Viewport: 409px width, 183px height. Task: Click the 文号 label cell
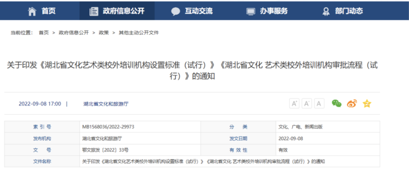tap(42, 150)
